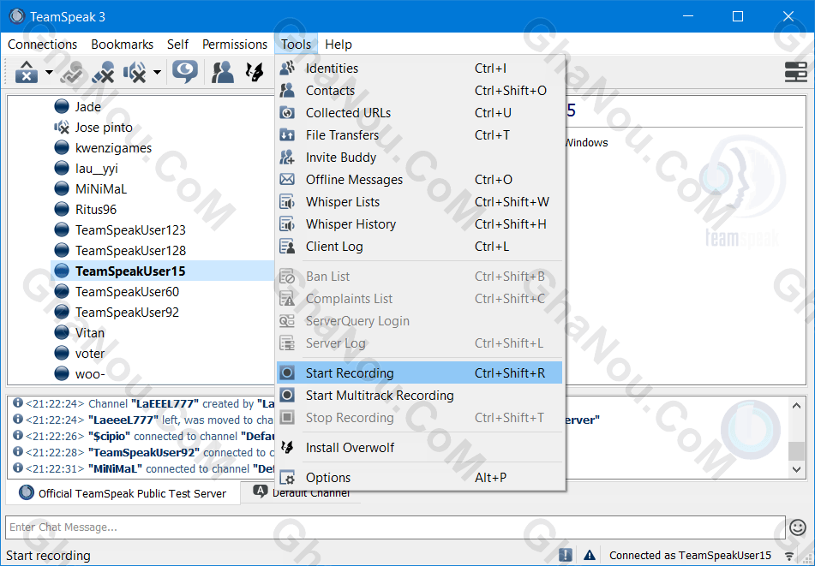Select user TeamSpeakUser123
Image resolution: width=815 pixels, height=566 pixels.
pos(130,230)
